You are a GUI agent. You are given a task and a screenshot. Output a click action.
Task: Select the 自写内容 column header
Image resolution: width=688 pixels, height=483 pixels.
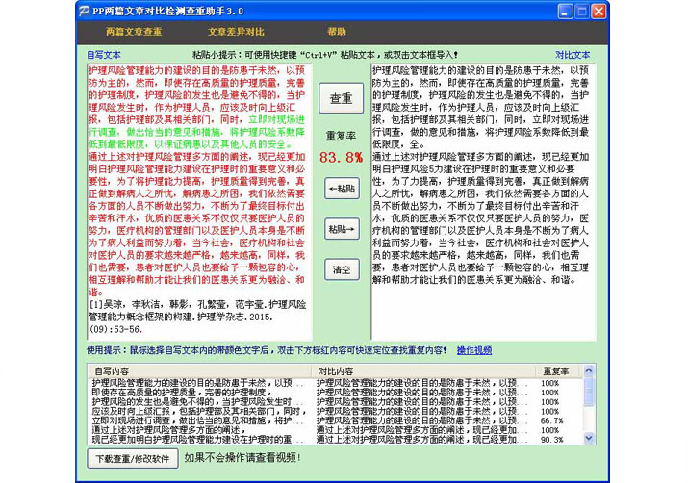pos(199,371)
